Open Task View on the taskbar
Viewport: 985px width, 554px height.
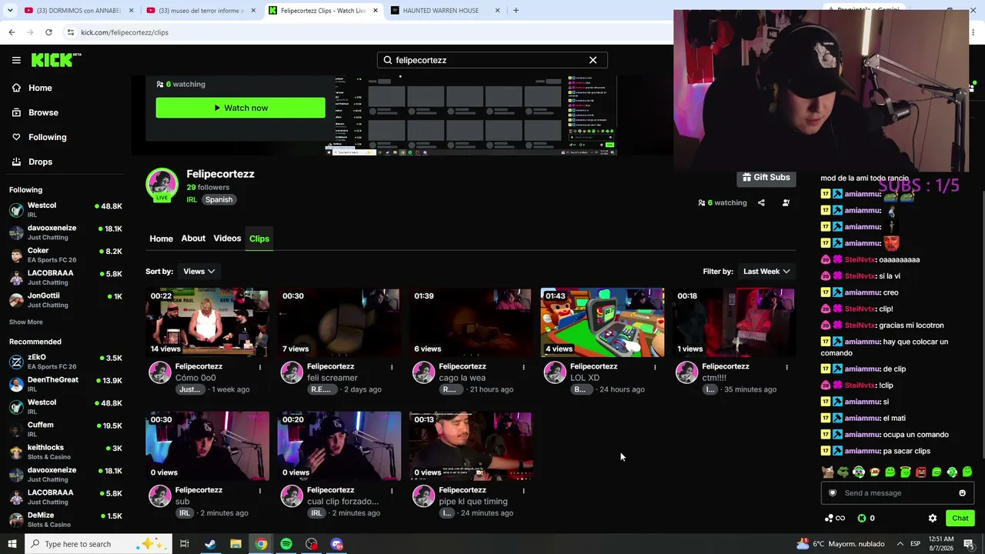185,544
